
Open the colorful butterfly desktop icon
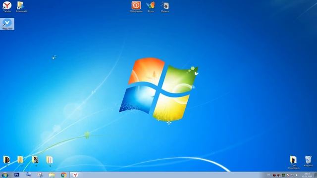click(151, 6)
